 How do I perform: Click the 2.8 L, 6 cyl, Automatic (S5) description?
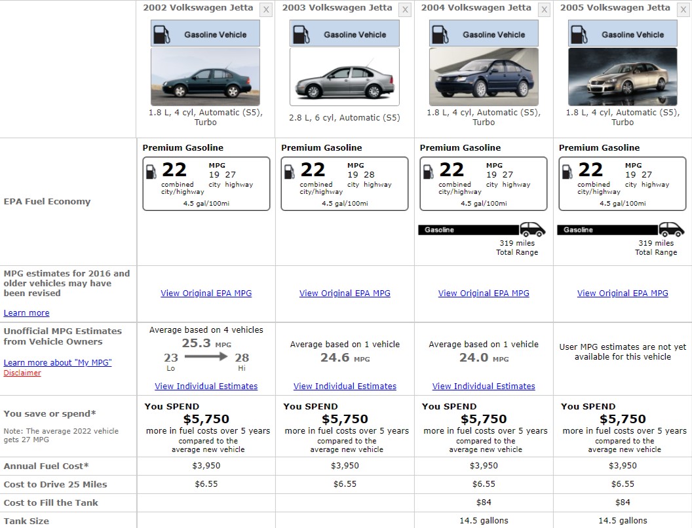coord(345,118)
